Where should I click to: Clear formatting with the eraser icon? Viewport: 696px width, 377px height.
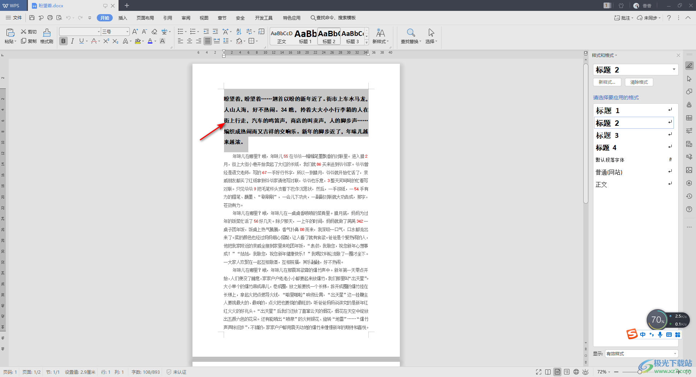154,32
